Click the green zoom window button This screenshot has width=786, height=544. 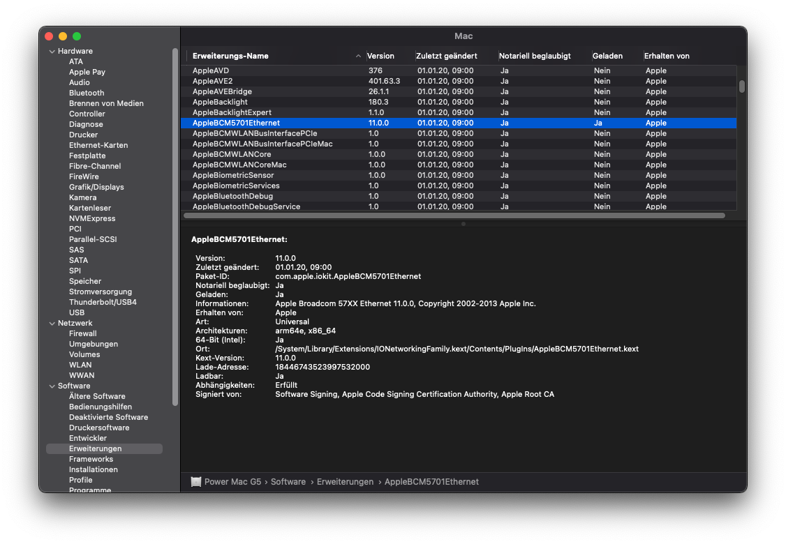77,36
